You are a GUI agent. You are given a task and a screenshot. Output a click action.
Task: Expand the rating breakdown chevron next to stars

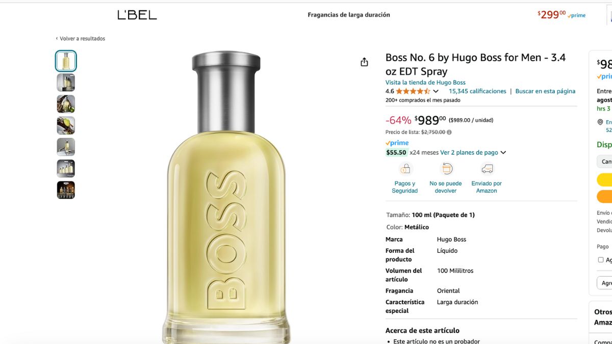coord(436,92)
